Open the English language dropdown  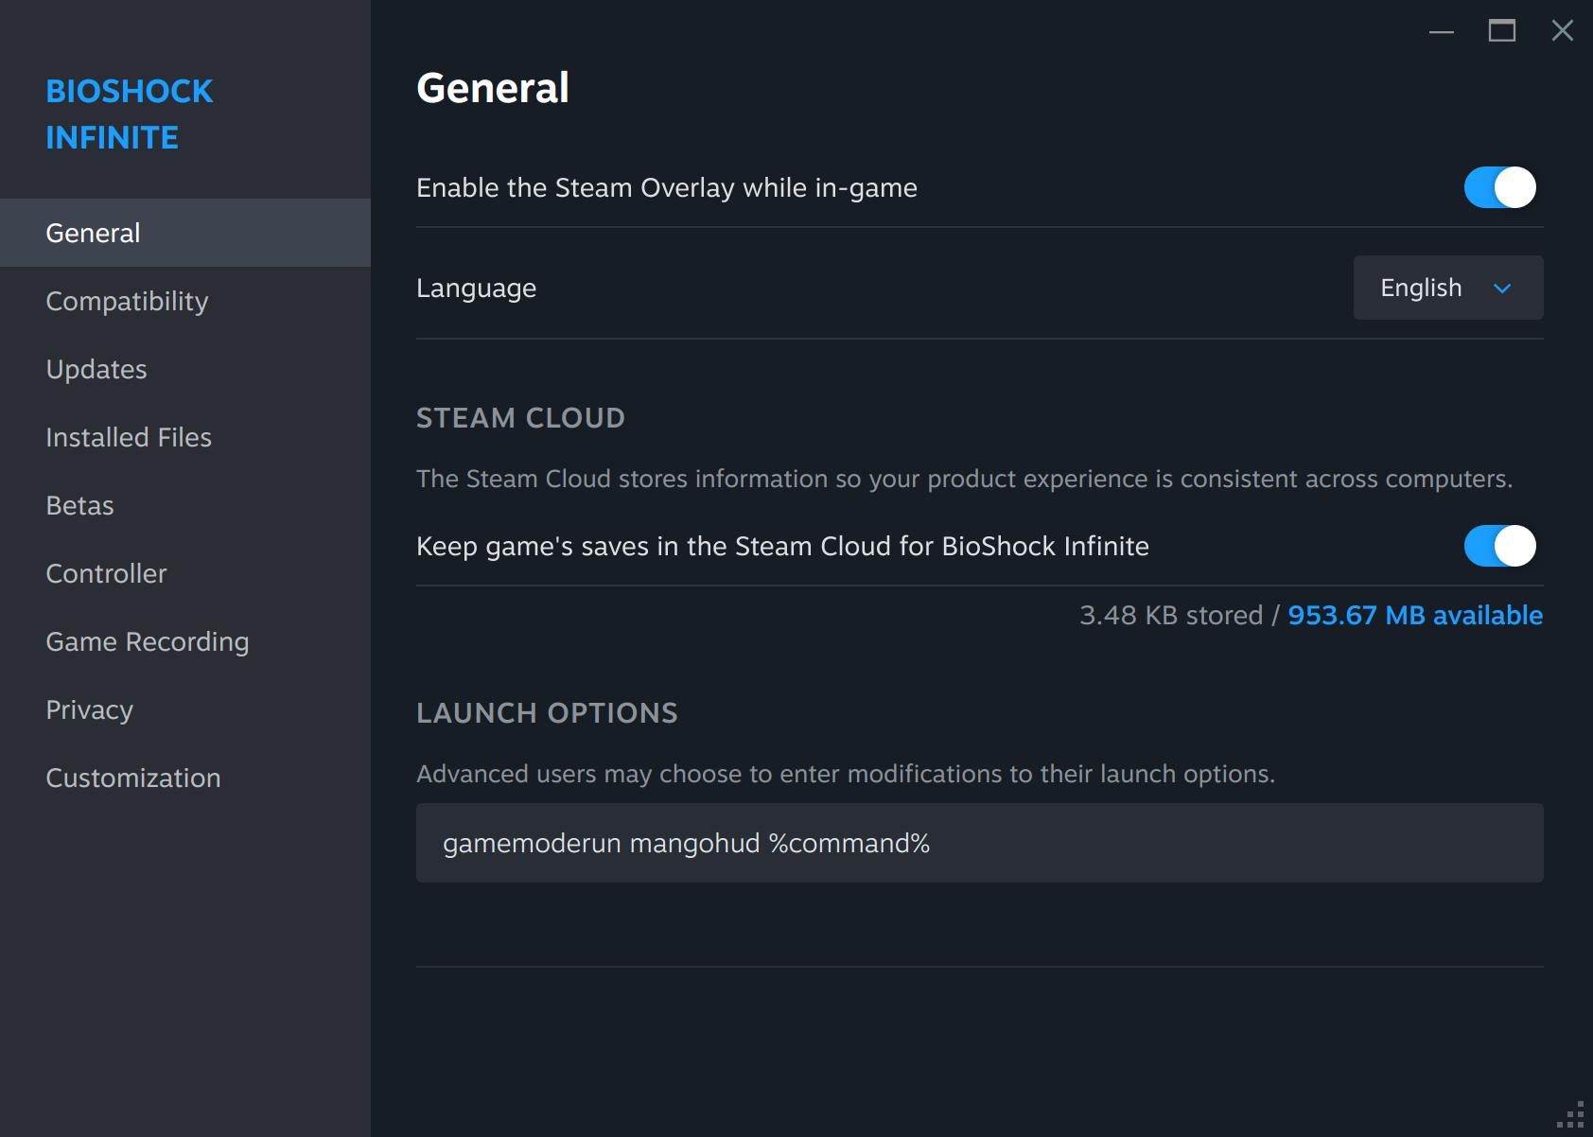point(1446,288)
